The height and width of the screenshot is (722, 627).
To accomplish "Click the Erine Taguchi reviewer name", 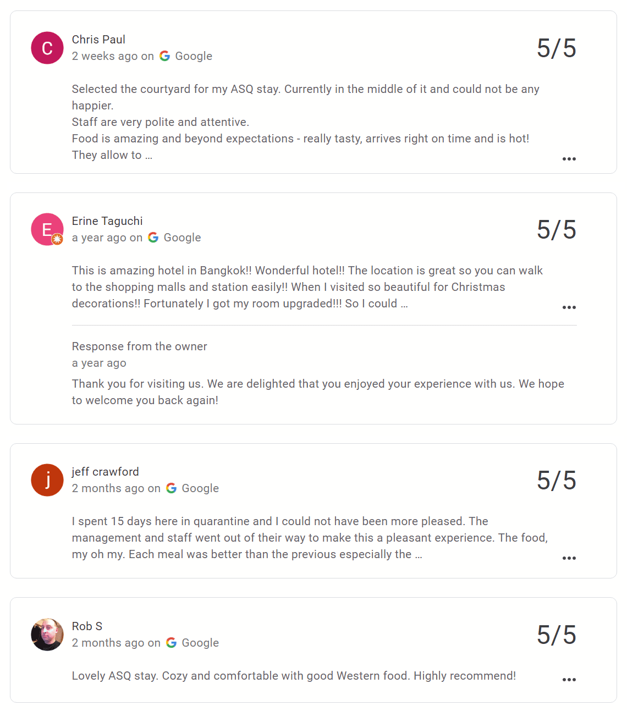I will pyautogui.click(x=107, y=221).
